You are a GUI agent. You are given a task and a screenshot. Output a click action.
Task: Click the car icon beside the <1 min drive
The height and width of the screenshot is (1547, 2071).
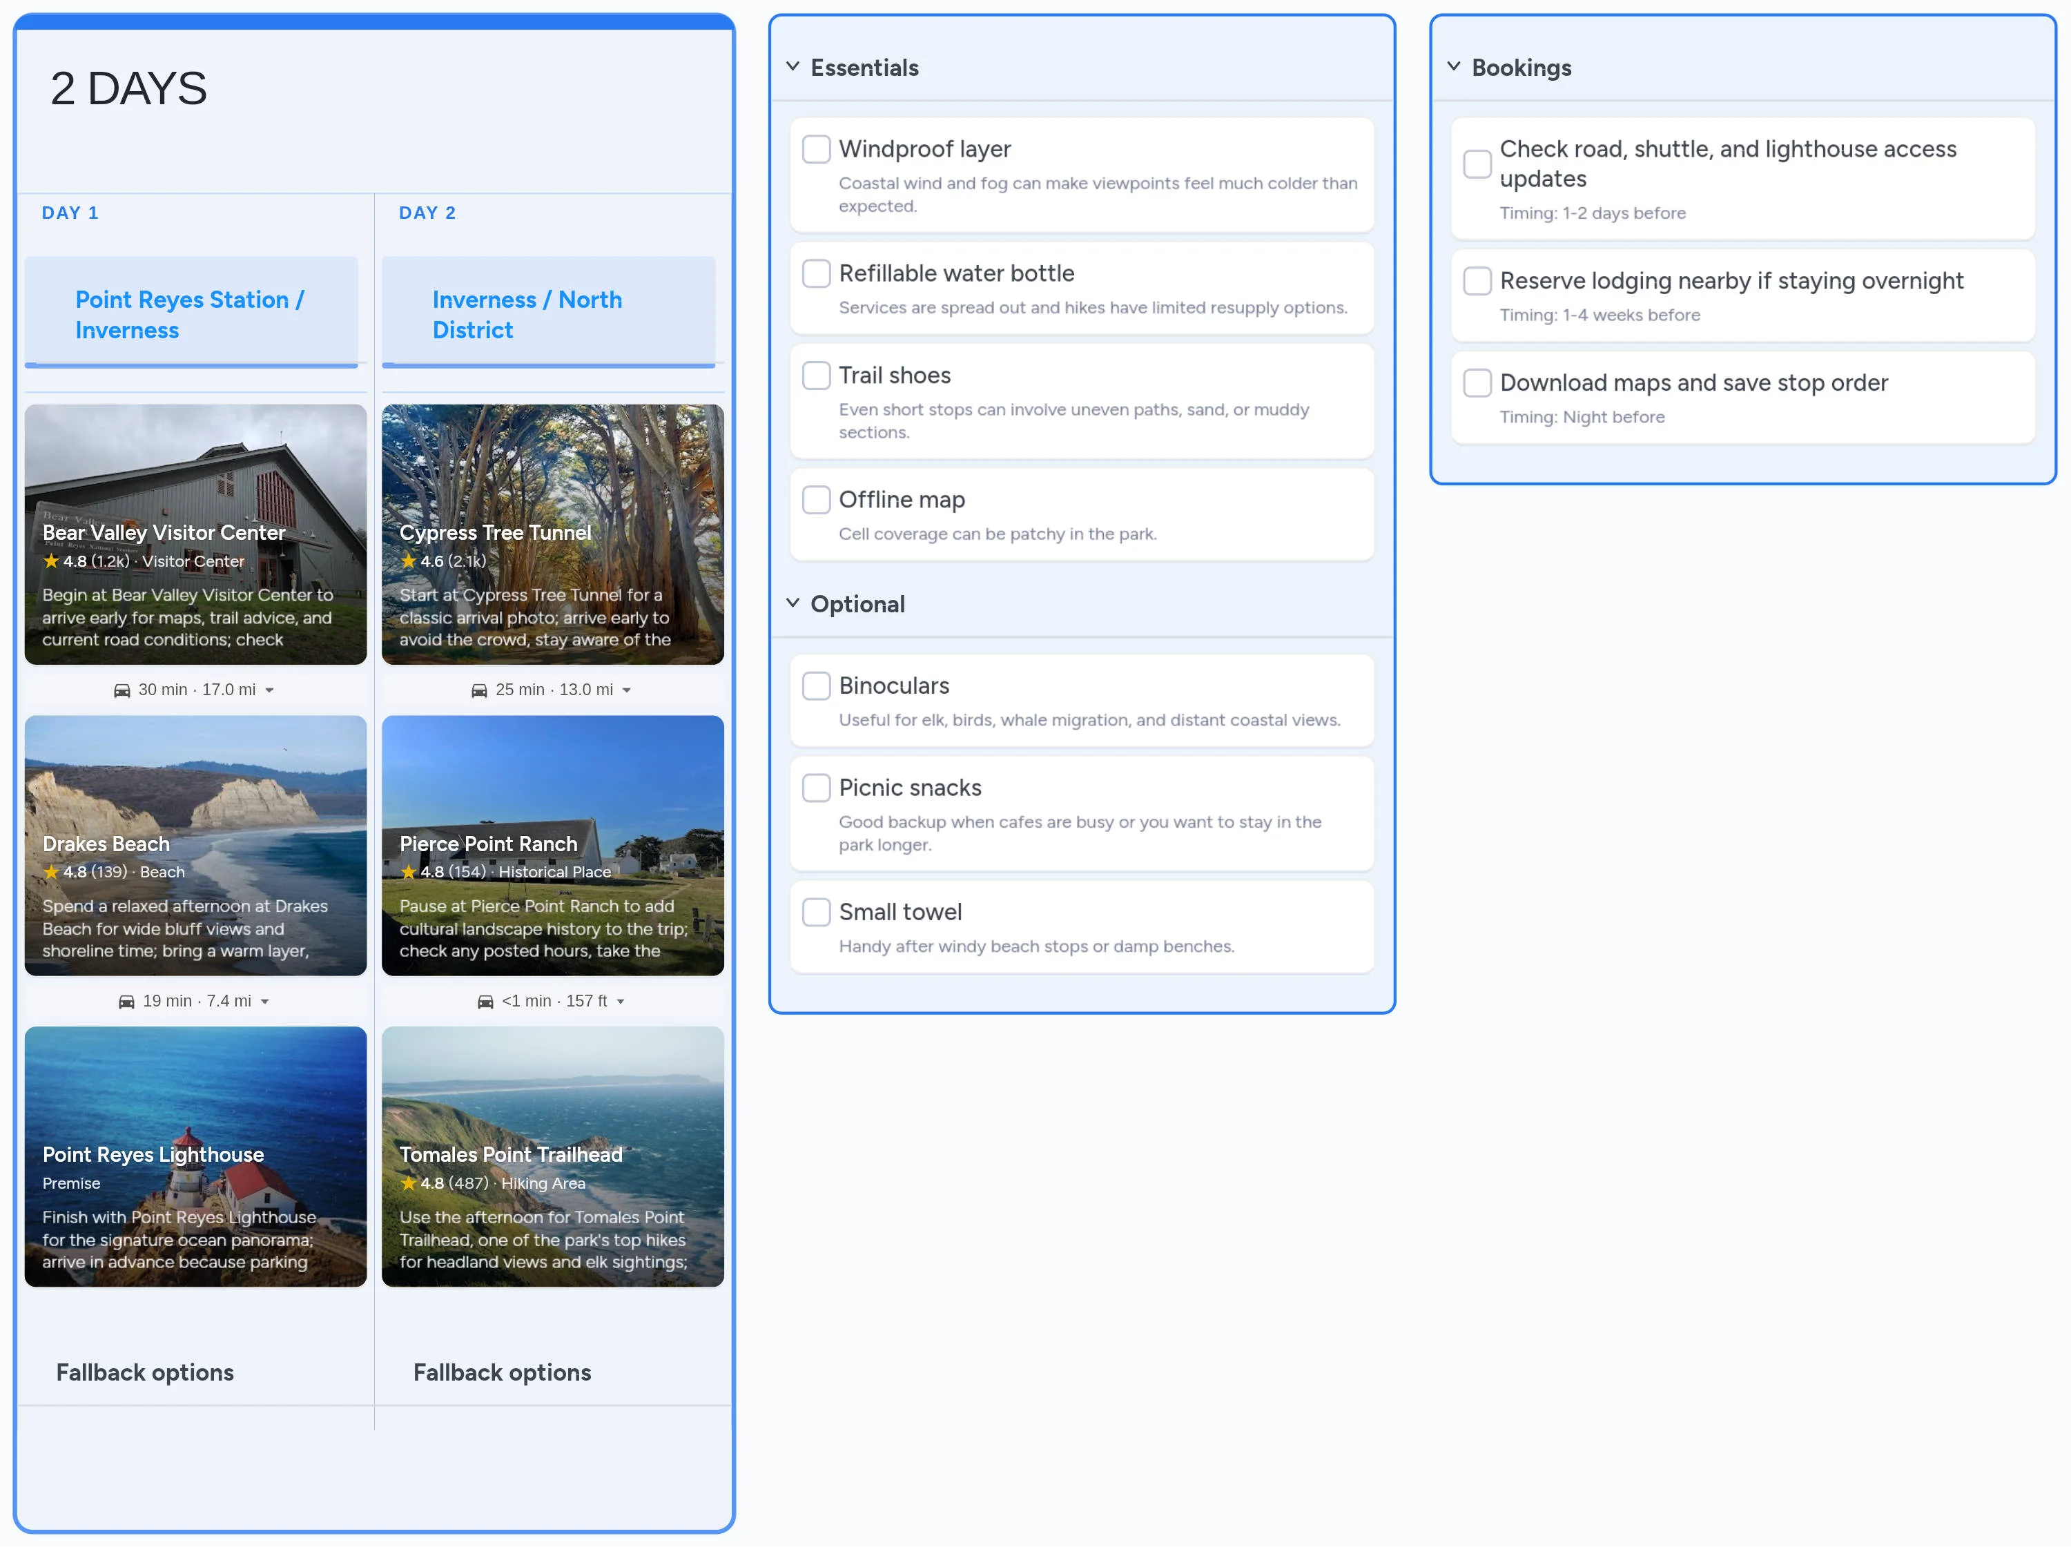[485, 1000]
